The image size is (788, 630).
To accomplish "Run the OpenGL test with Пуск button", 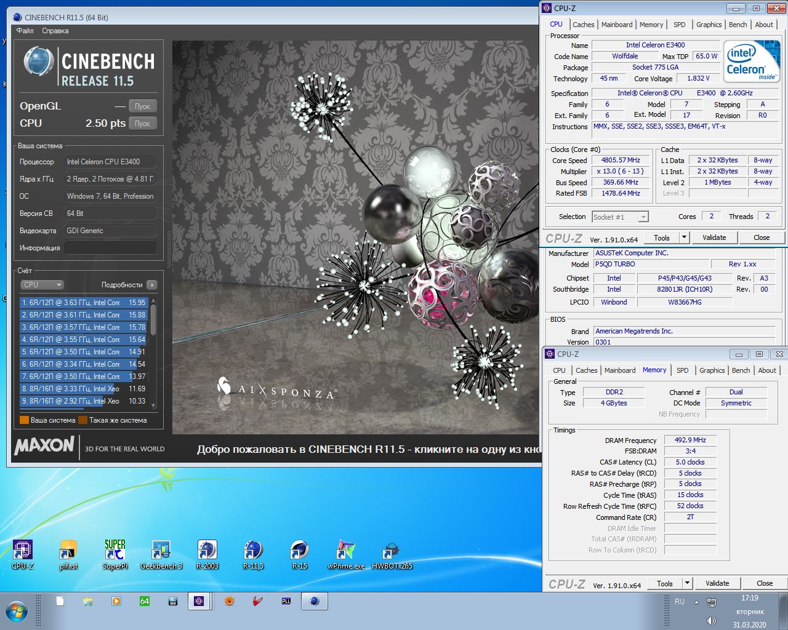I will pyautogui.click(x=143, y=106).
